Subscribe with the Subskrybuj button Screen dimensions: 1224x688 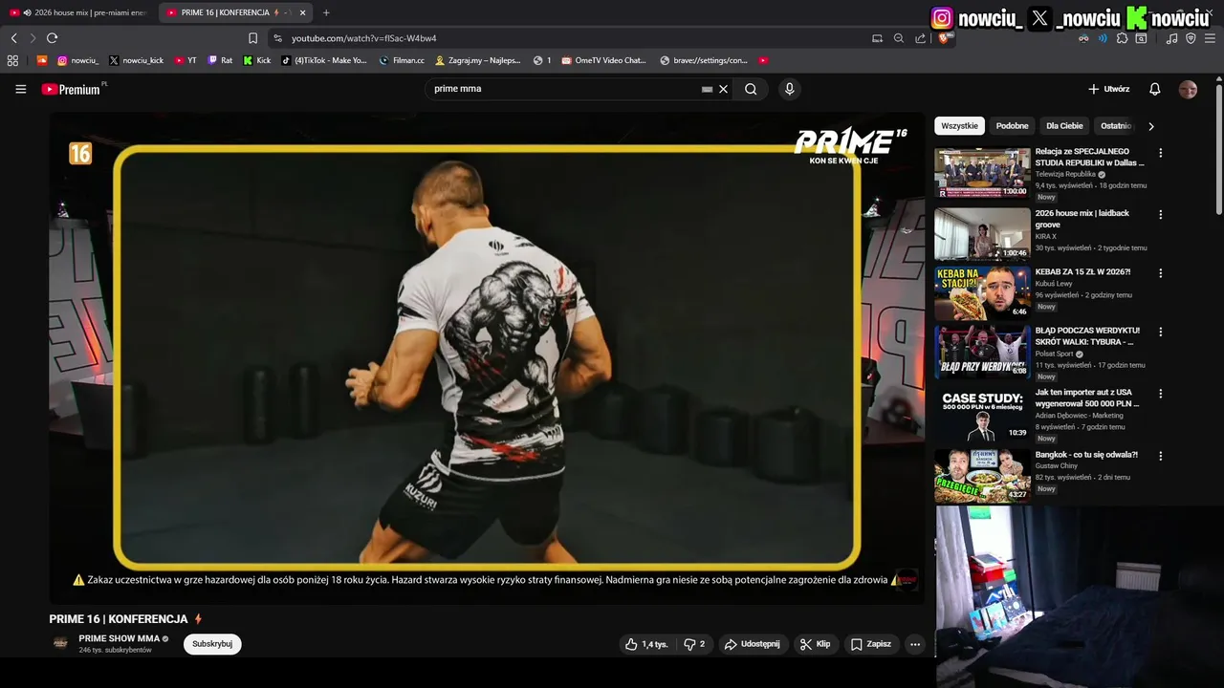tap(212, 644)
